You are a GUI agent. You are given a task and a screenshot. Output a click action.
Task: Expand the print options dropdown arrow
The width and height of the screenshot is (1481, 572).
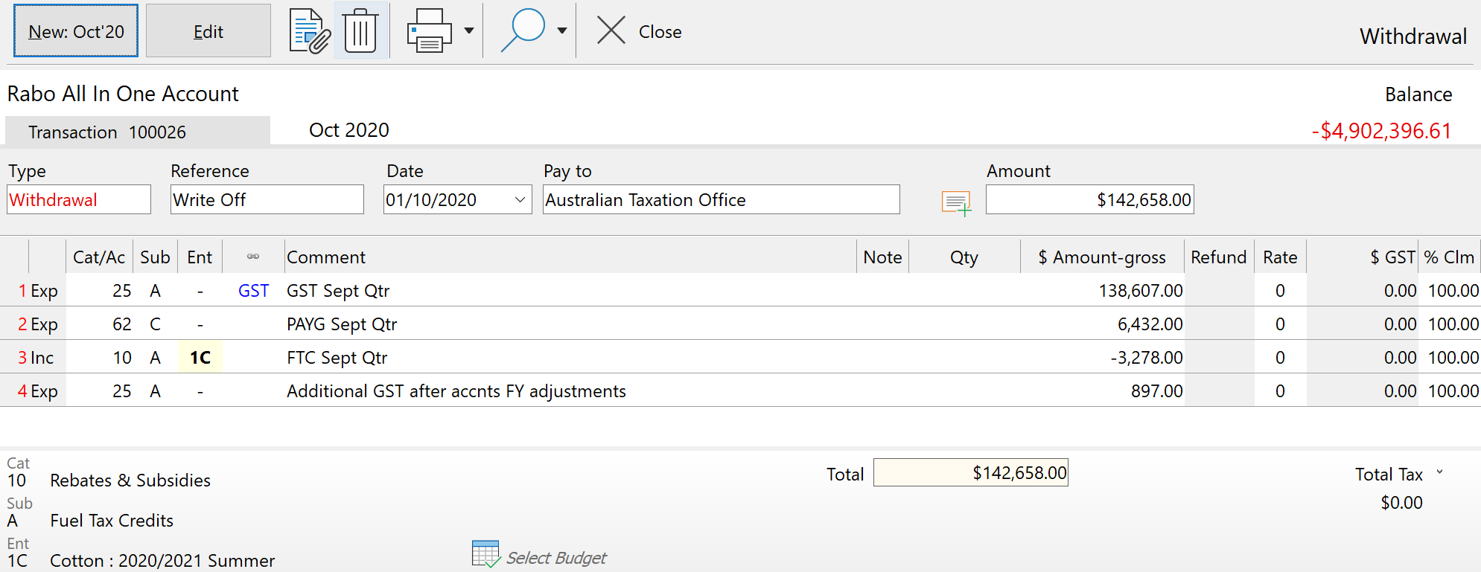click(x=469, y=31)
